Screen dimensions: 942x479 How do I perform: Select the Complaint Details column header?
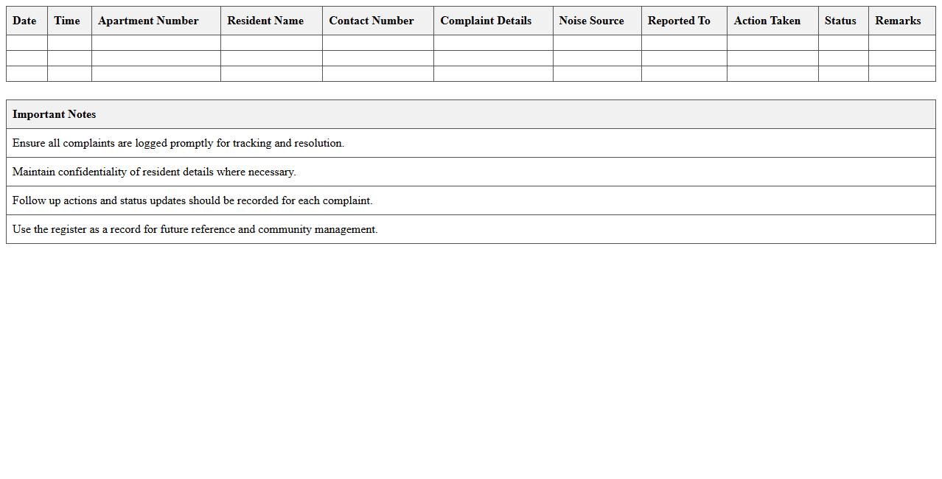click(486, 21)
